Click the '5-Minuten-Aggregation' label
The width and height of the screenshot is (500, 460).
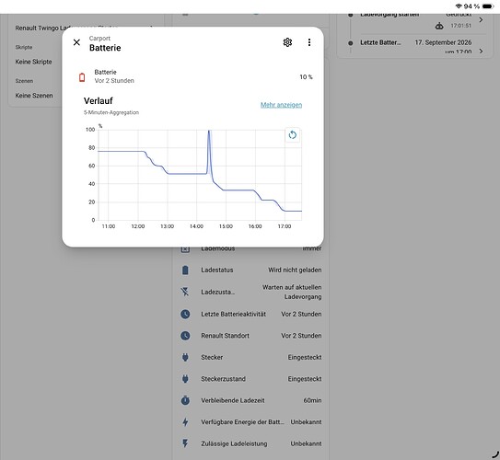111,112
